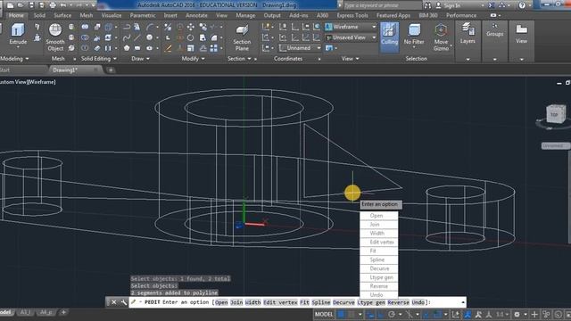Click the Solid Intersect icon
The height and width of the screenshot is (321, 571).
pos(85,48)
